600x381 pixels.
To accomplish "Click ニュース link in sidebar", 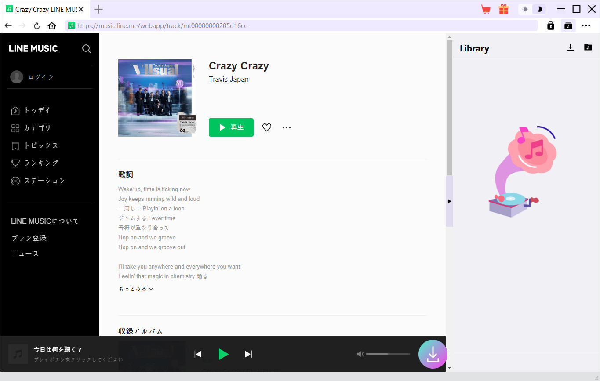I will (25, 254).
